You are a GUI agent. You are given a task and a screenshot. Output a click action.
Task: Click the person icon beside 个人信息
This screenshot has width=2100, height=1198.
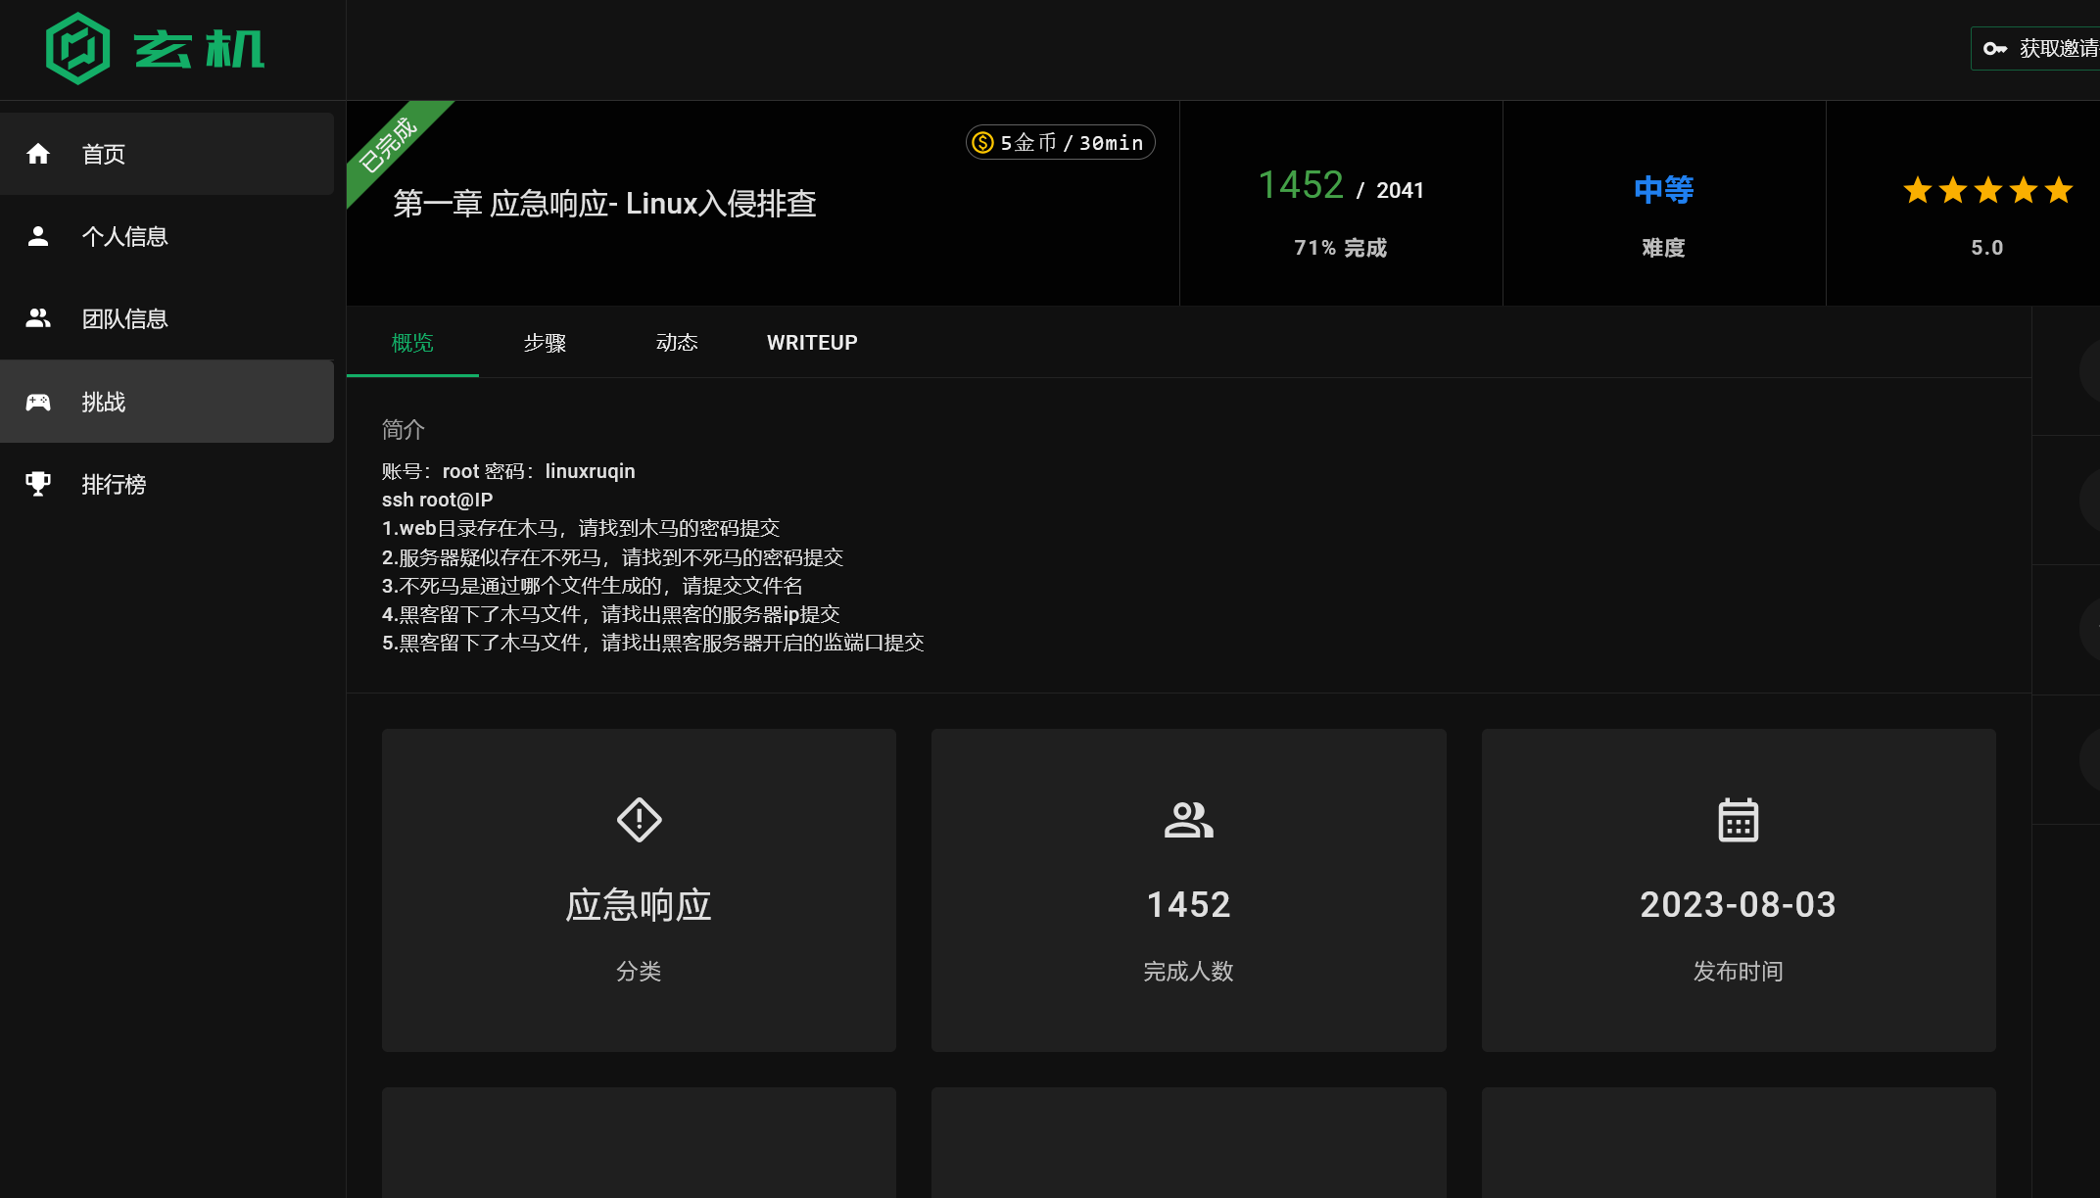pos(38,236)
